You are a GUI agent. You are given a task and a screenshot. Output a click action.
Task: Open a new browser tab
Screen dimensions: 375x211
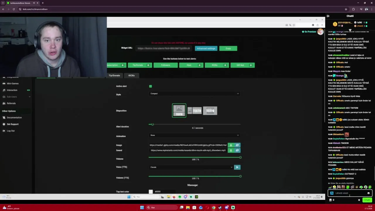click(x=43, y=3)
